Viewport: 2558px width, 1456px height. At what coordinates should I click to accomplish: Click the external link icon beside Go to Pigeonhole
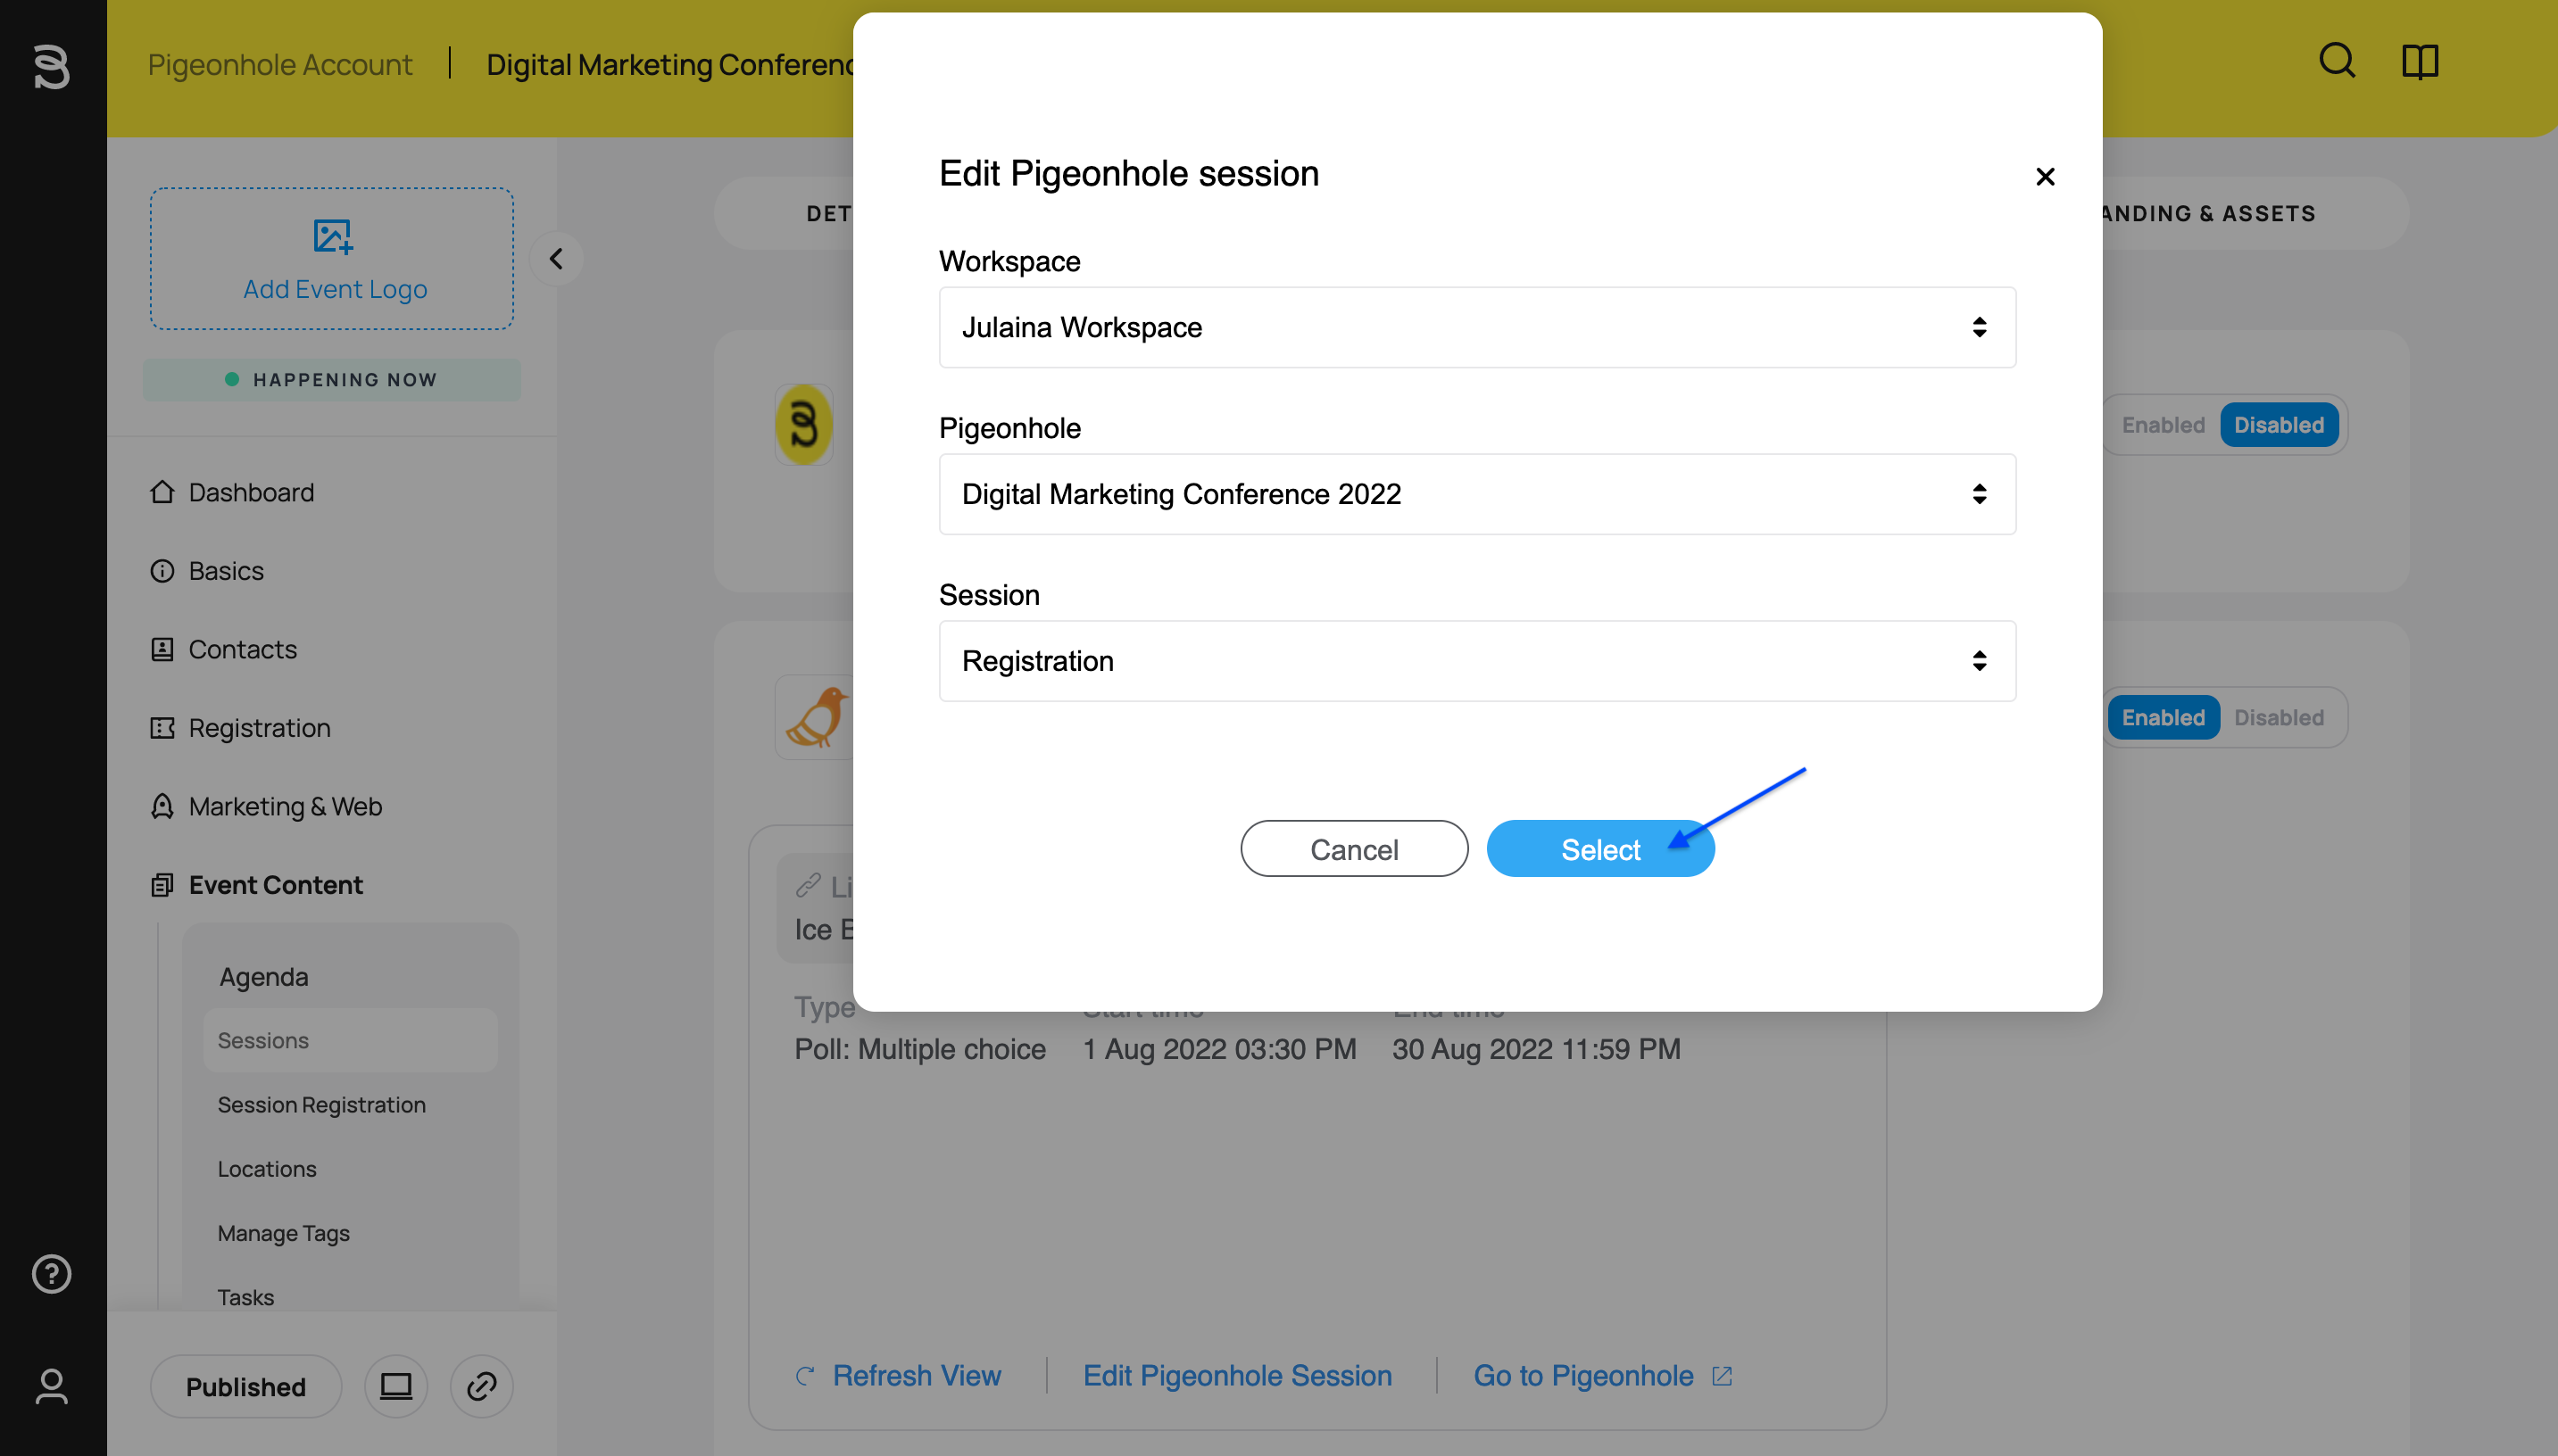(x=1722, y=1376)
